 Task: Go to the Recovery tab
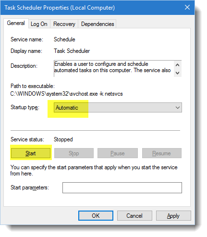(64, 24)
